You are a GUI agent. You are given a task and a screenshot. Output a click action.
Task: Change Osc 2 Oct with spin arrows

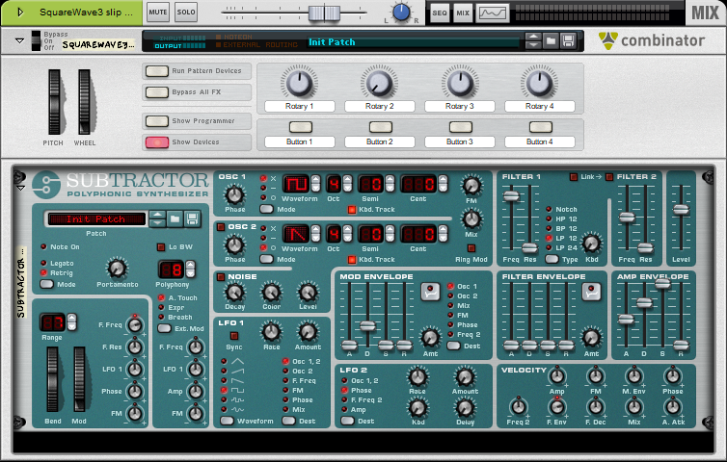pos(347,234)
